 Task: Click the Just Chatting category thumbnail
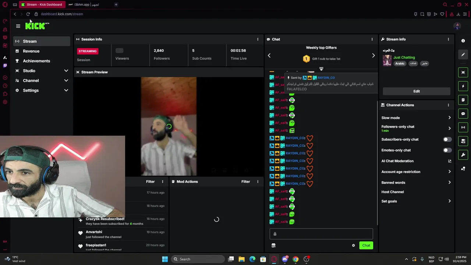pos(387,60)
